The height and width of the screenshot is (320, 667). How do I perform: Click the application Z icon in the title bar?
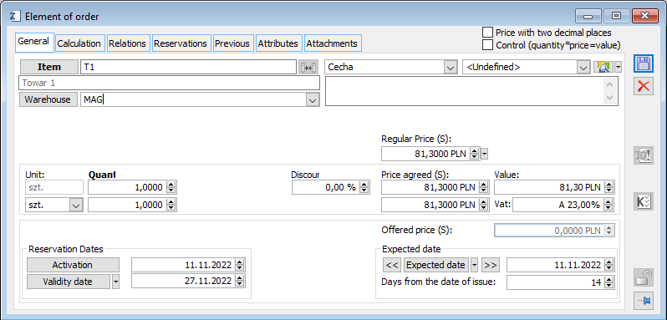point(14,17)
